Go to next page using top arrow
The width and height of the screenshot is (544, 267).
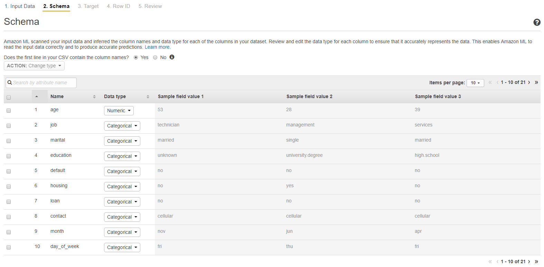click(529, 82)
